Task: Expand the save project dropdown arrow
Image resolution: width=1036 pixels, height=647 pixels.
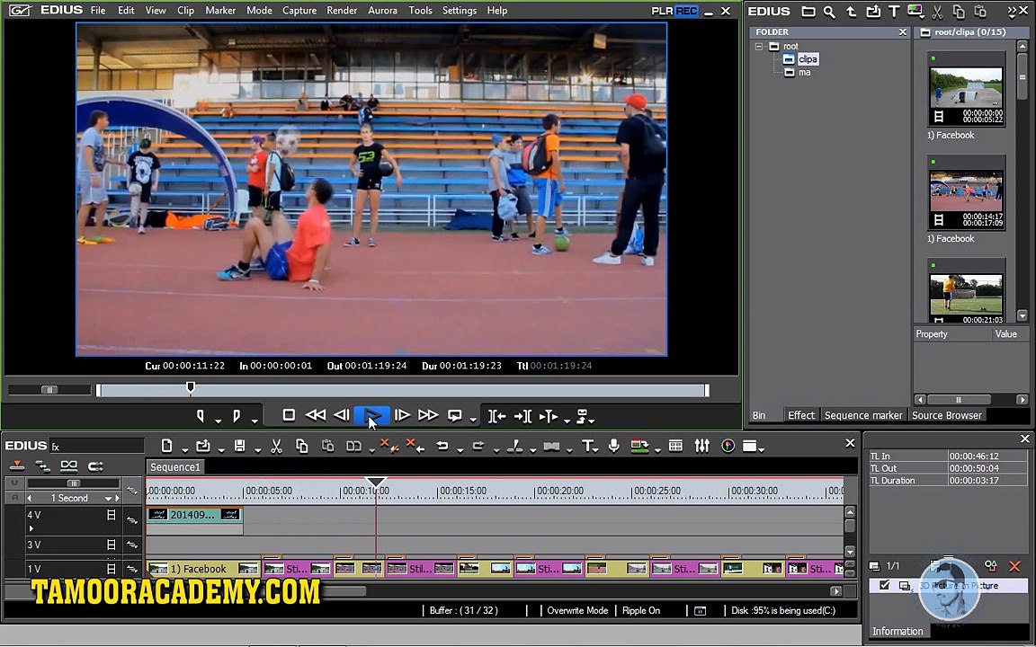Action: click(x=257, y=450)
